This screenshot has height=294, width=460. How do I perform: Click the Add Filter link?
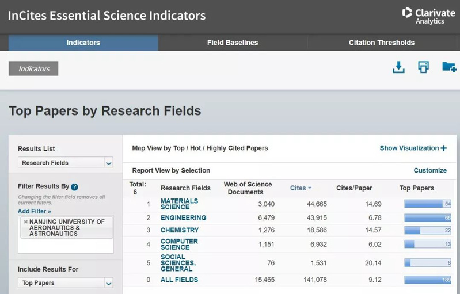pos(34,211)
